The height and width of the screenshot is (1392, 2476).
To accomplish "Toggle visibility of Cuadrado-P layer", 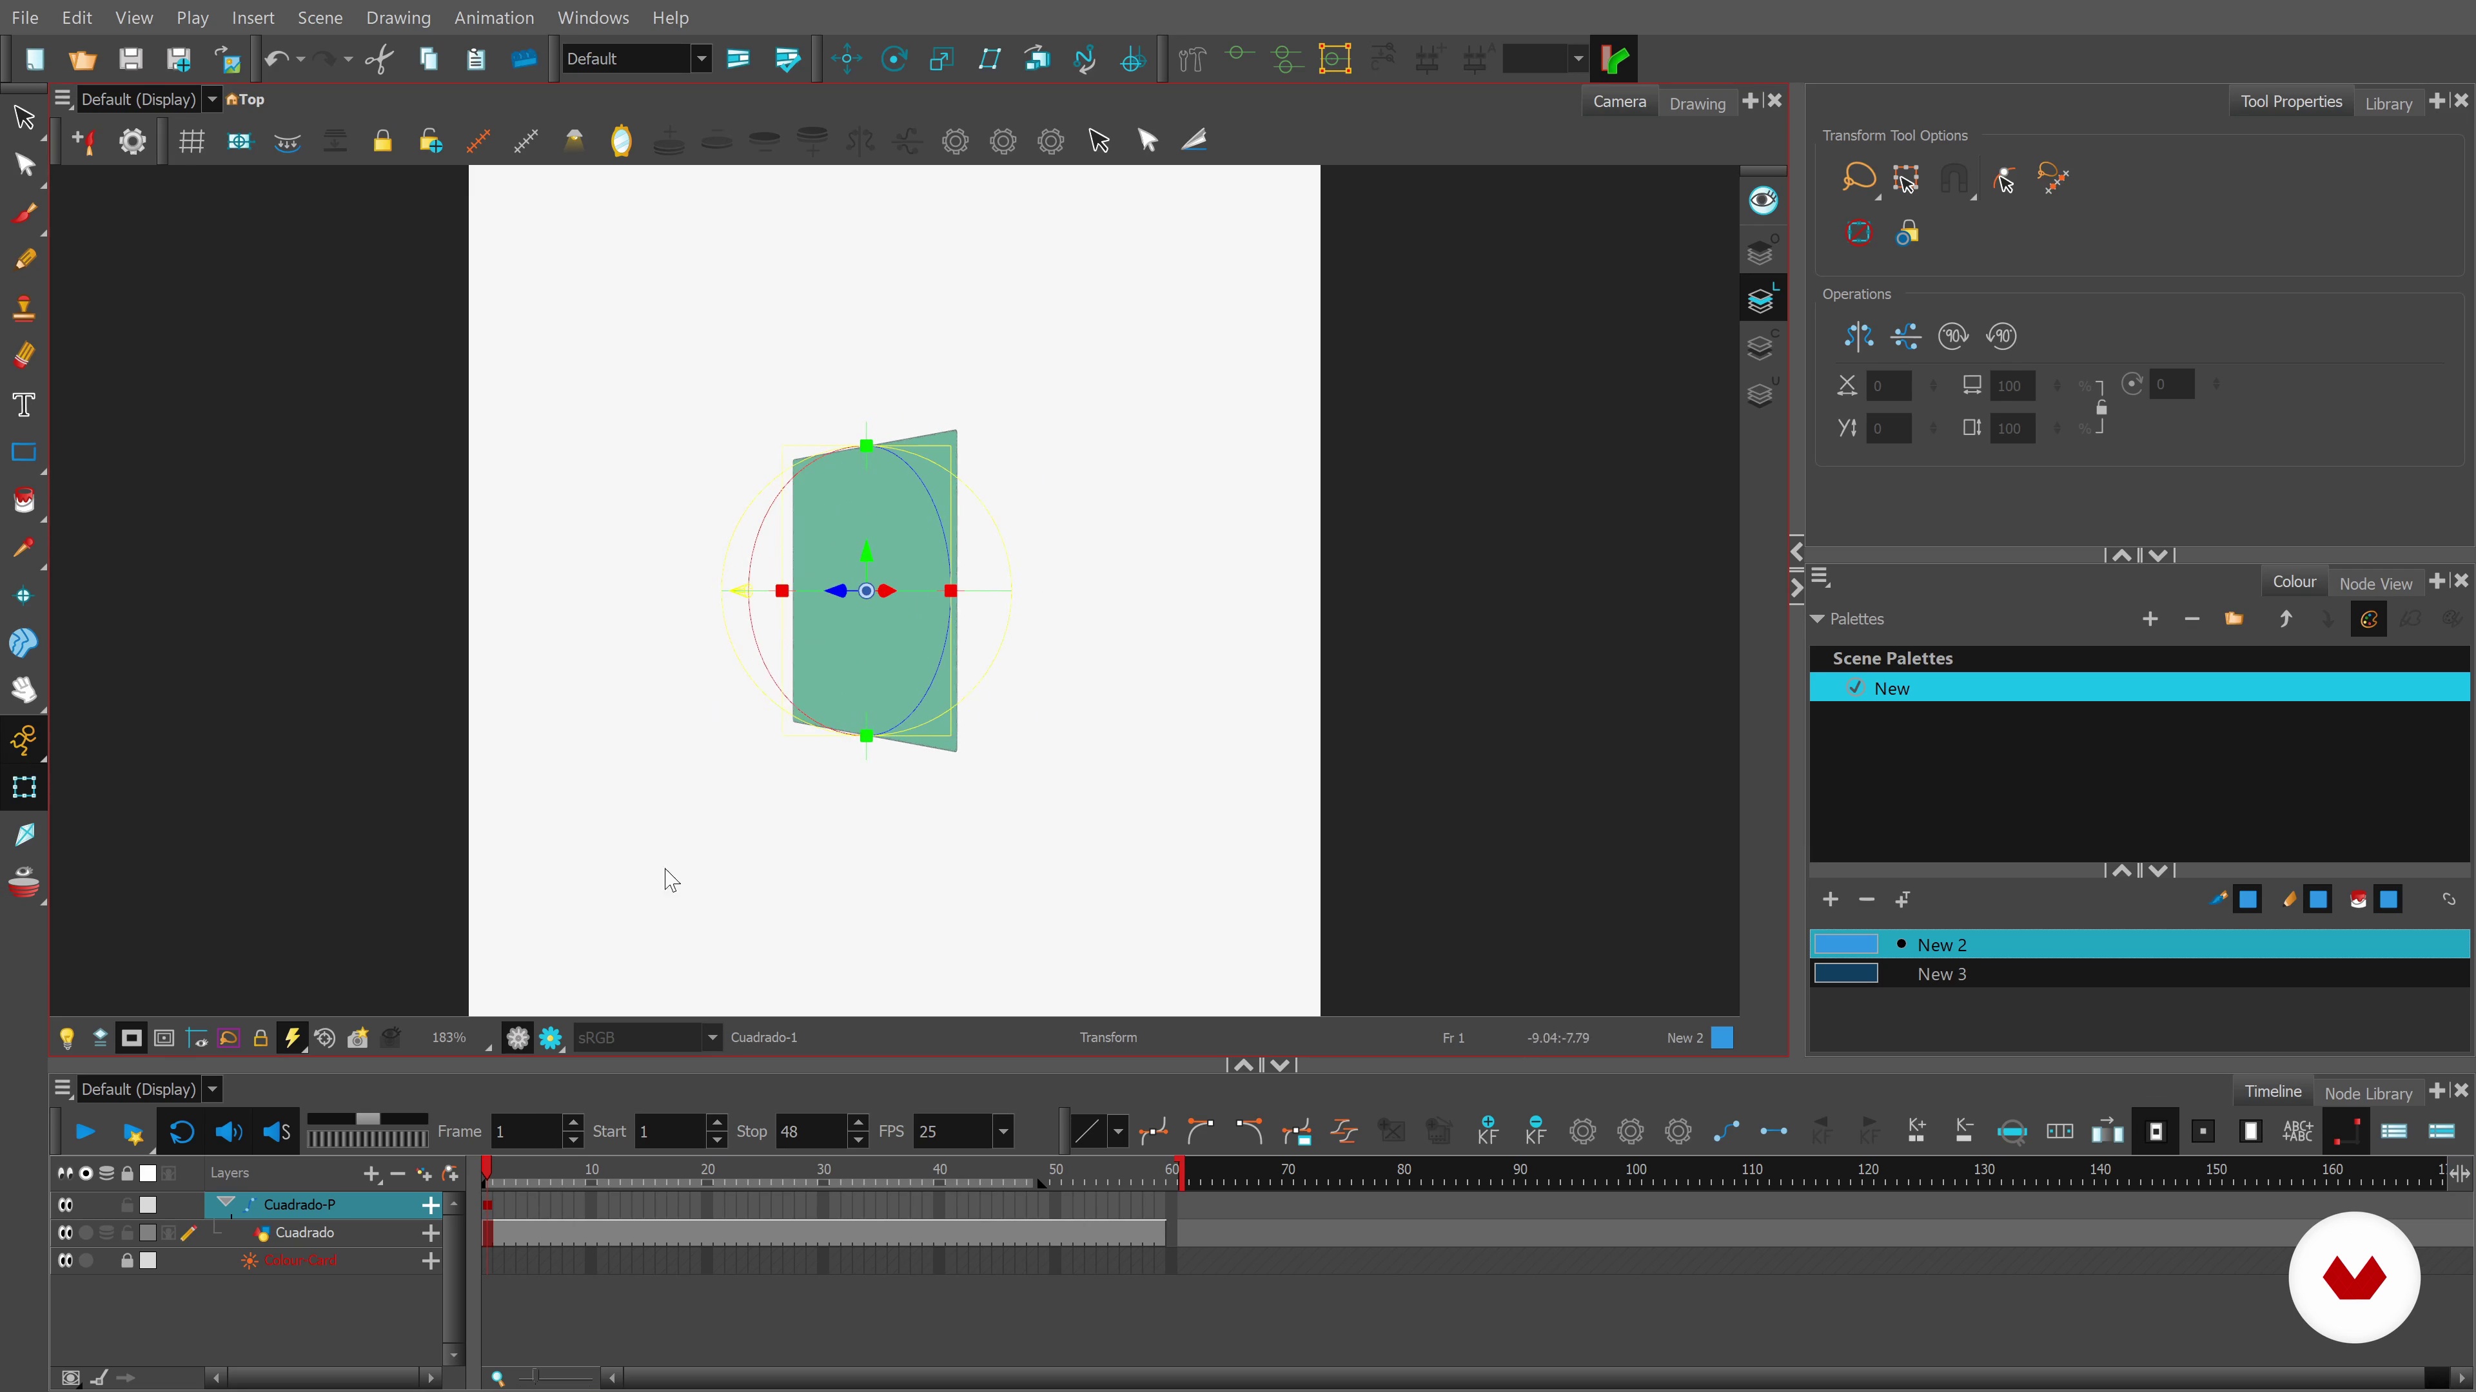I will [65, 1204].
